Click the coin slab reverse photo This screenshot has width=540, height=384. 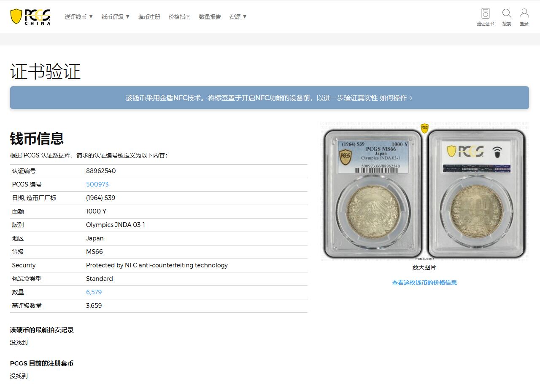[x=477, y=194]
